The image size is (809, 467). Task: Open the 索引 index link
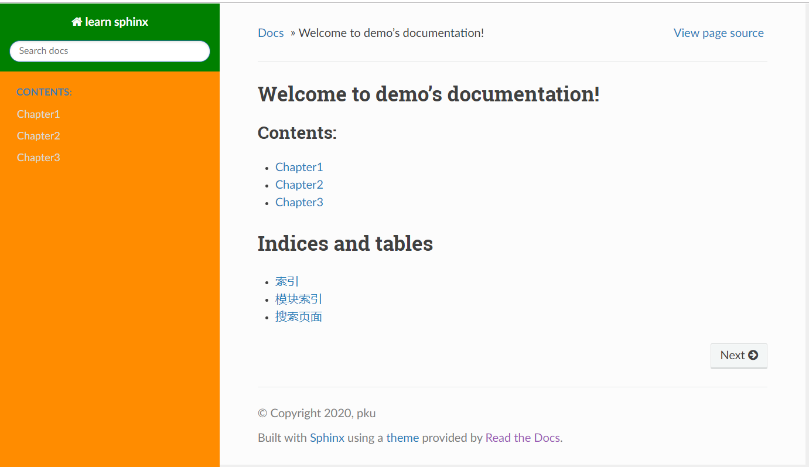287,282
